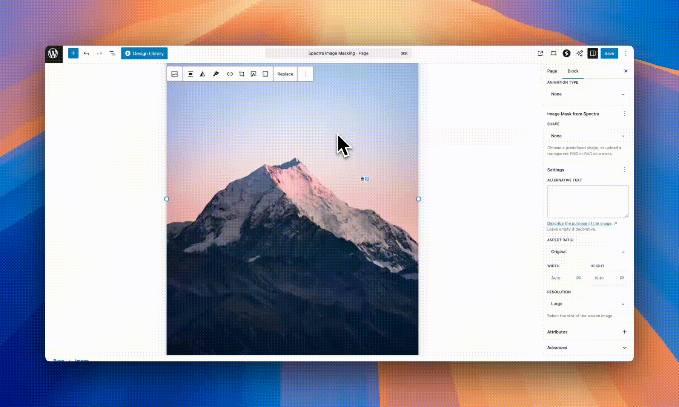Switch to the Page tab
Viewport: 679px width, 407px height.
[552, 71]
